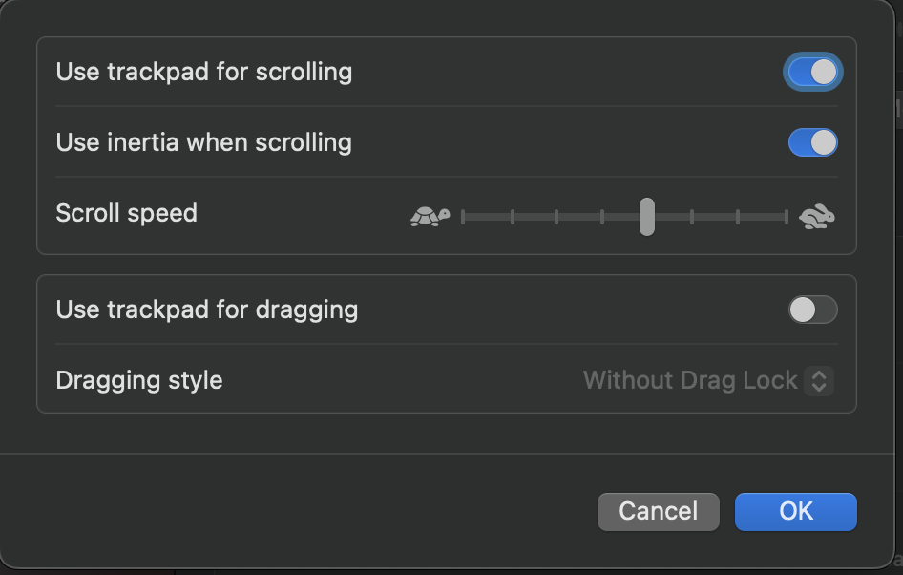This screenshot has width=903, height=575.
Task: Set scroll speed to the slowest tick
Action: 463,217
